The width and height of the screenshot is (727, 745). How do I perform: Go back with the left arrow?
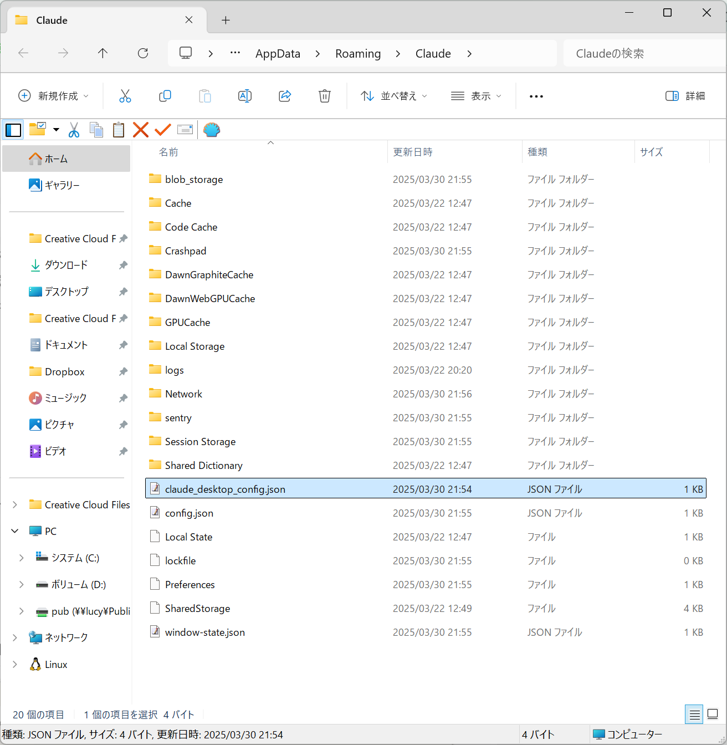[x=23, y=53]
